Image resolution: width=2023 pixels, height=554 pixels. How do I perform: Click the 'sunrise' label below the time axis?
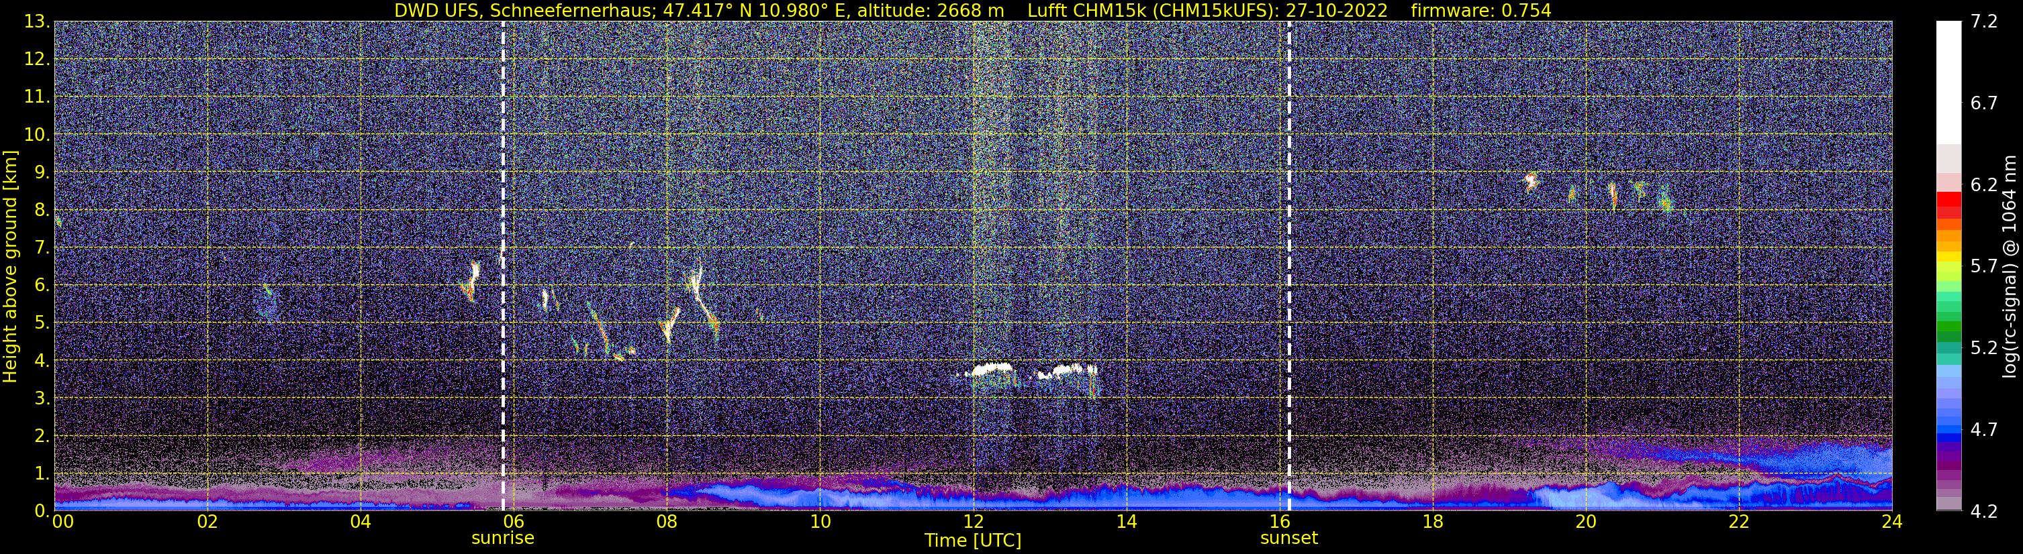(503, 539)
